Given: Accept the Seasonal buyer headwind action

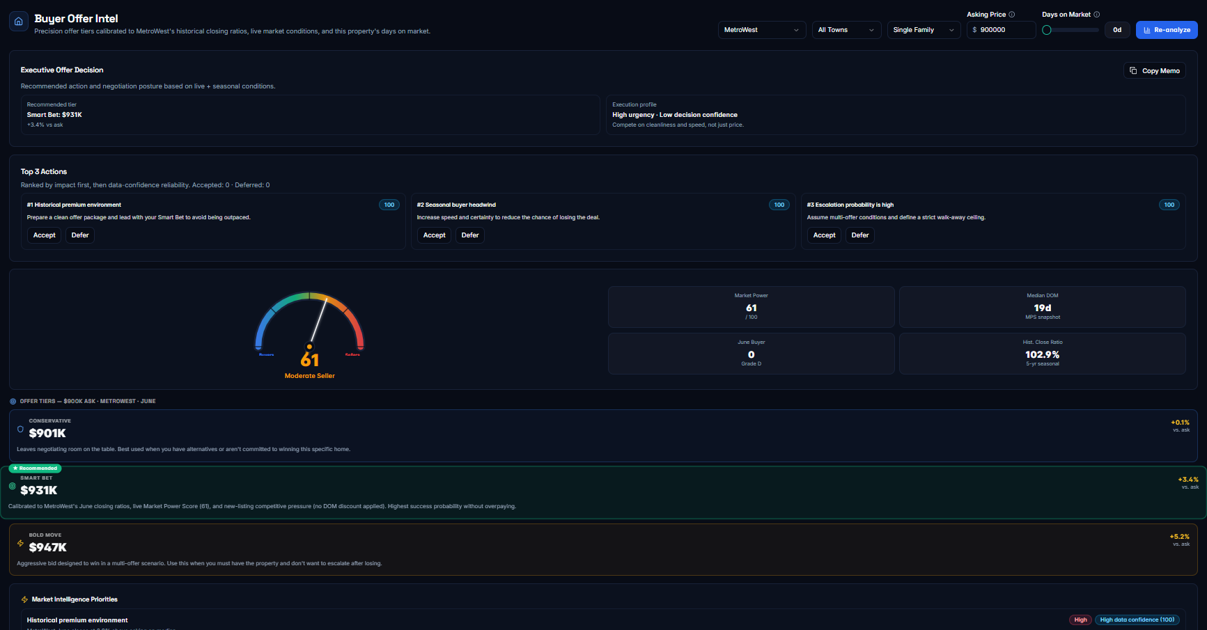Looking at the screenshot, I should click(x=435, y=235).
